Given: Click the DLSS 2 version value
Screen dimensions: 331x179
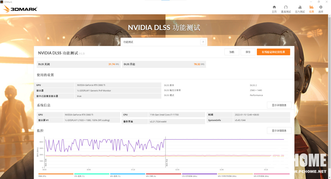Looking at the screenshot, I should point(253,85).
